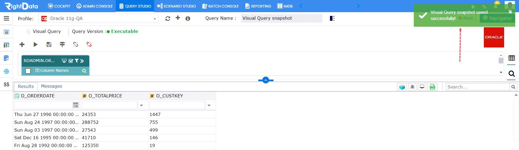Click the red unlink joins icon
The width and height of the screenshot is (519, 150).
89,44
